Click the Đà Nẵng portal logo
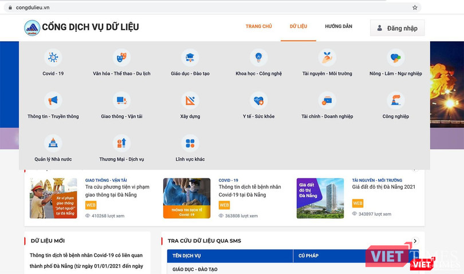The height and width of the screenshot is (274, 464). (x=32, y=28)
